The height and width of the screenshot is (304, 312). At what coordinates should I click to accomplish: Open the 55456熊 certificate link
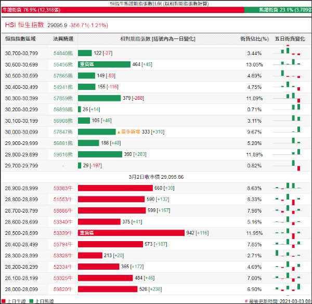[63, 64]
